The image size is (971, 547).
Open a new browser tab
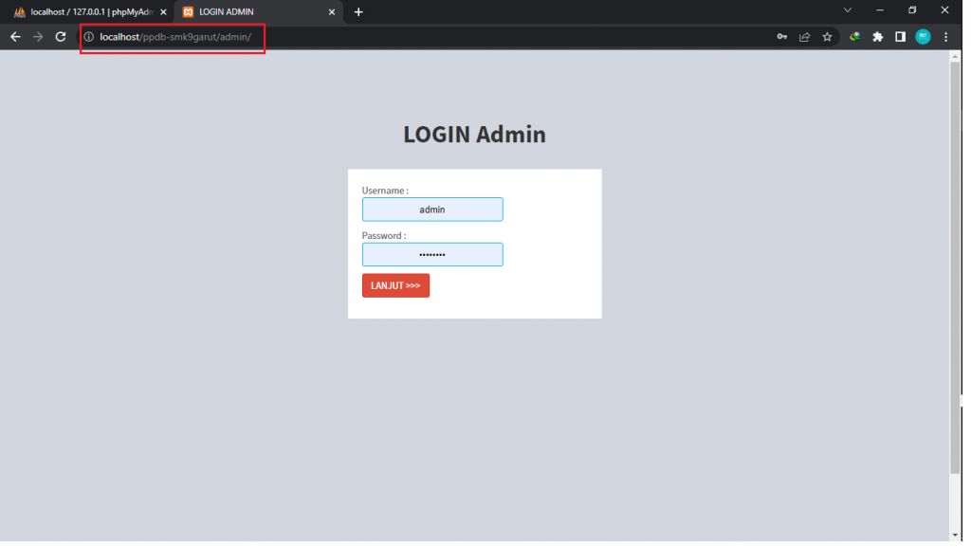(358, 11)
